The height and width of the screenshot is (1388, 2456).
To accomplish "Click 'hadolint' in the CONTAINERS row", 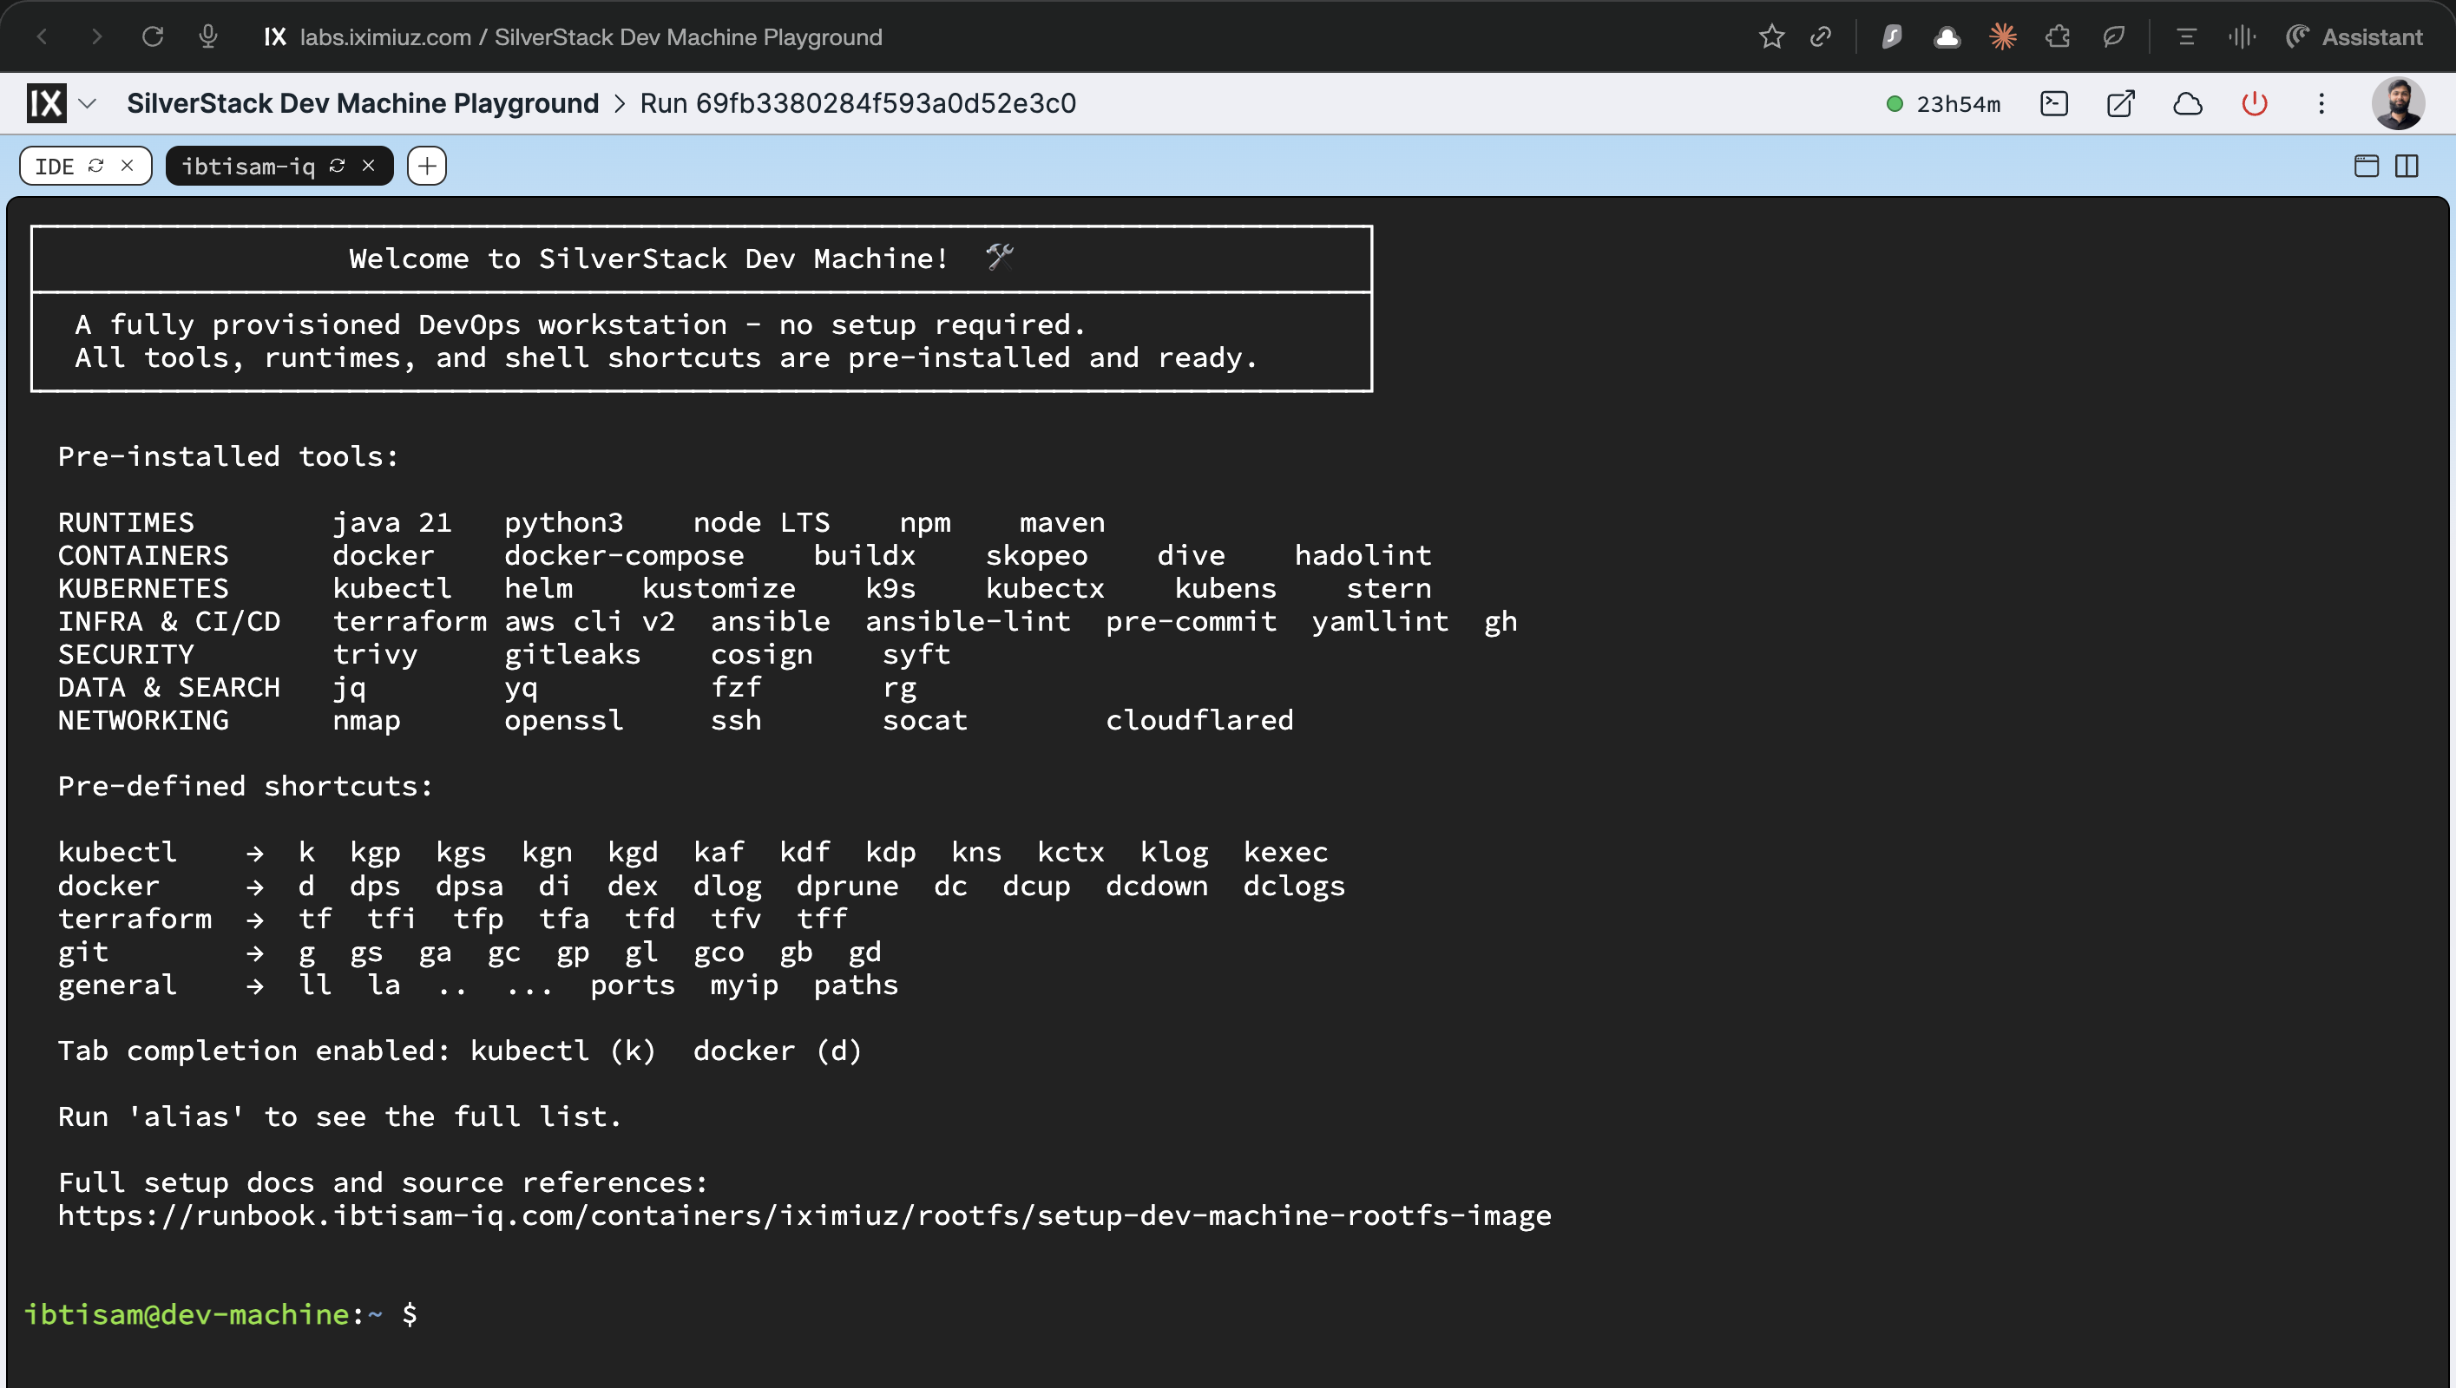I will click(x=1363, y=556).
